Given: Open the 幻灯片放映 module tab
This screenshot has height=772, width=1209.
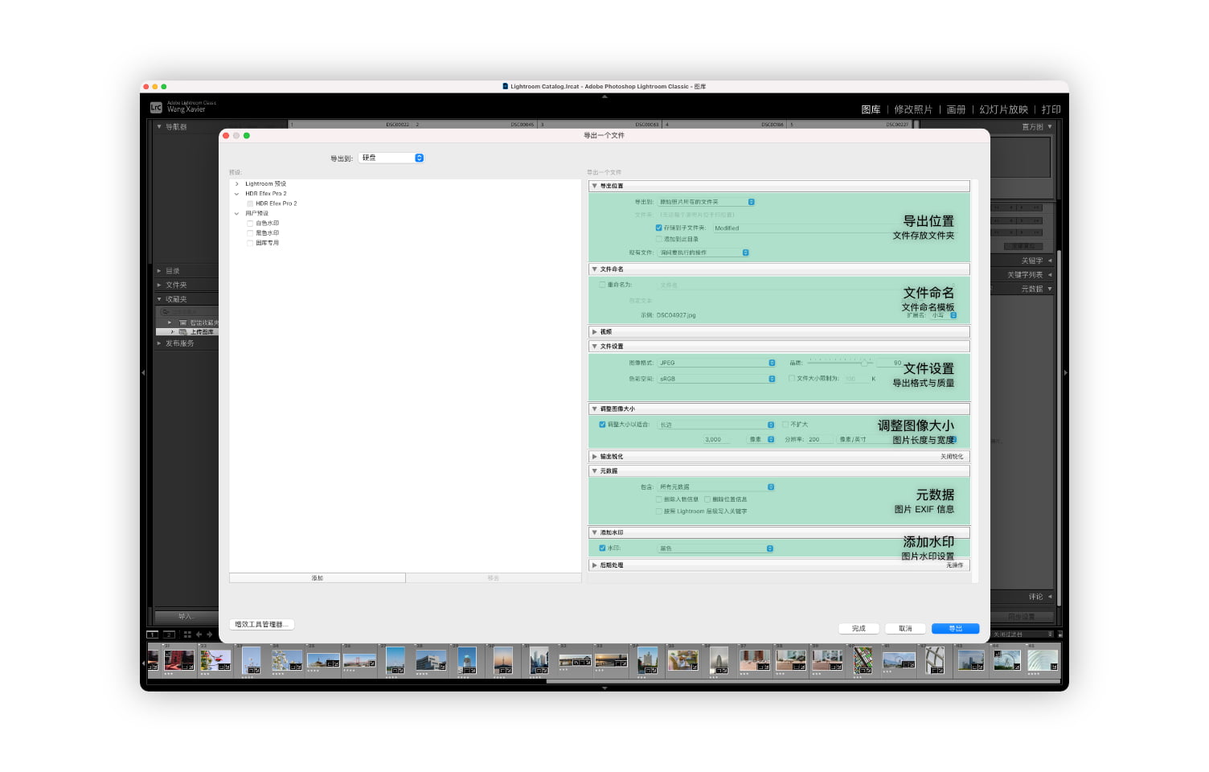Looking at the screenshot, I should click(x=1003, y=109).
